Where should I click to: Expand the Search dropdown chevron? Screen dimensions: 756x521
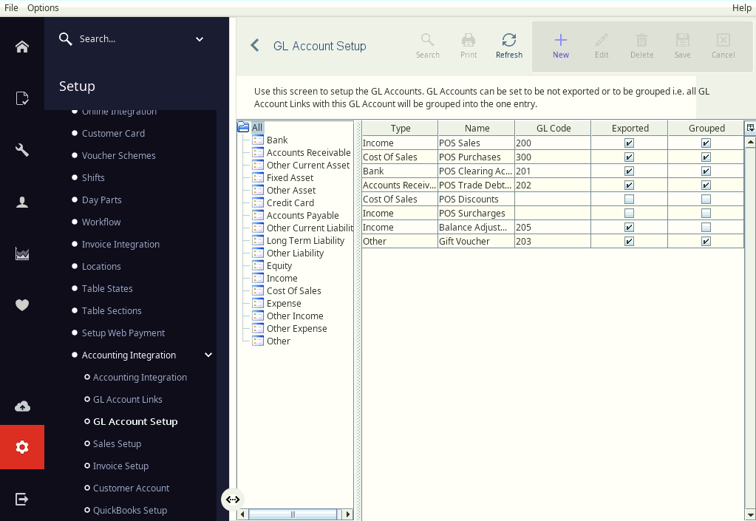click(199, 39)
